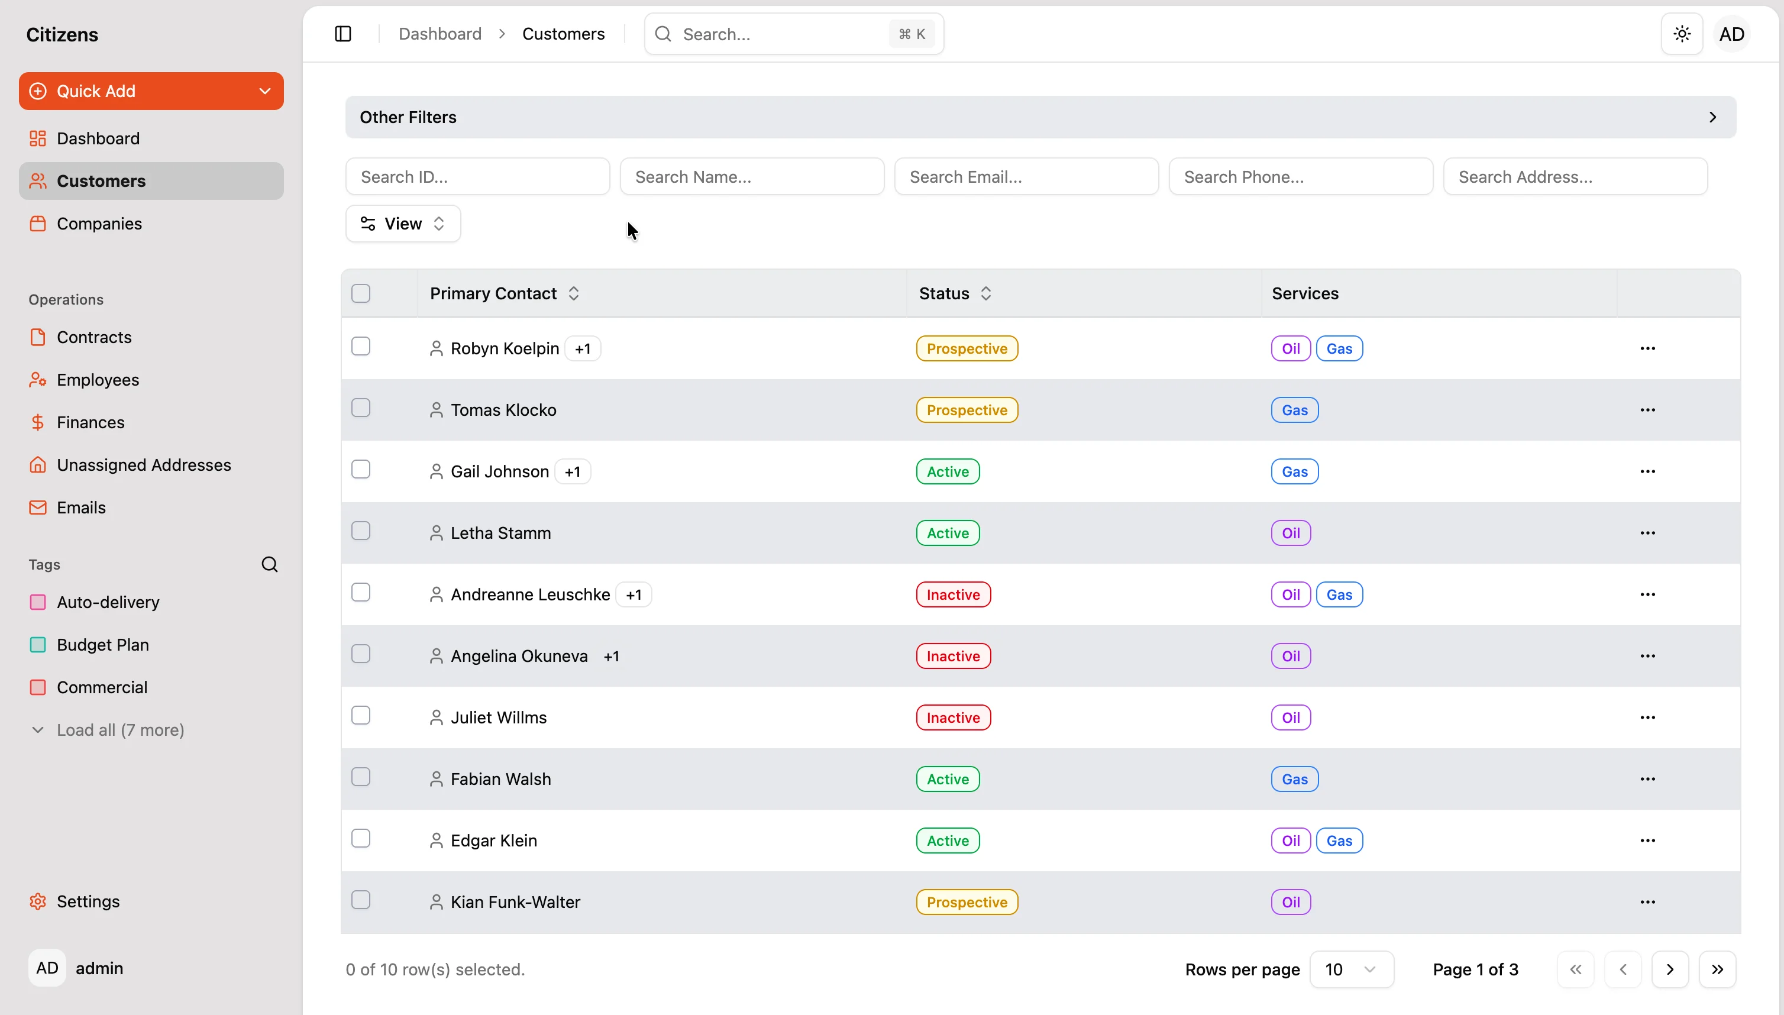This screenshot has width=1784, height=1015.
Task: Click the theme toggle sun icon
Action: pos(1682,34)
